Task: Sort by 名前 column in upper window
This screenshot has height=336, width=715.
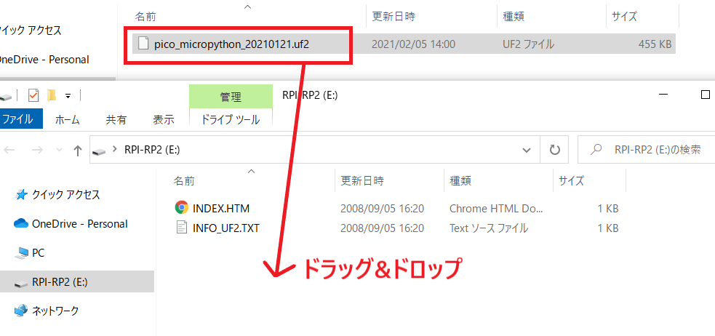Action: click(x=146, y=17)
